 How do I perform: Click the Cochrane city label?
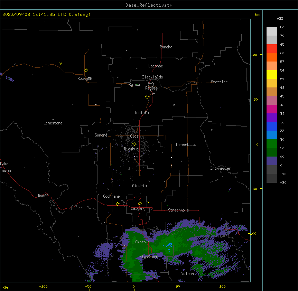tap(111, 196)
